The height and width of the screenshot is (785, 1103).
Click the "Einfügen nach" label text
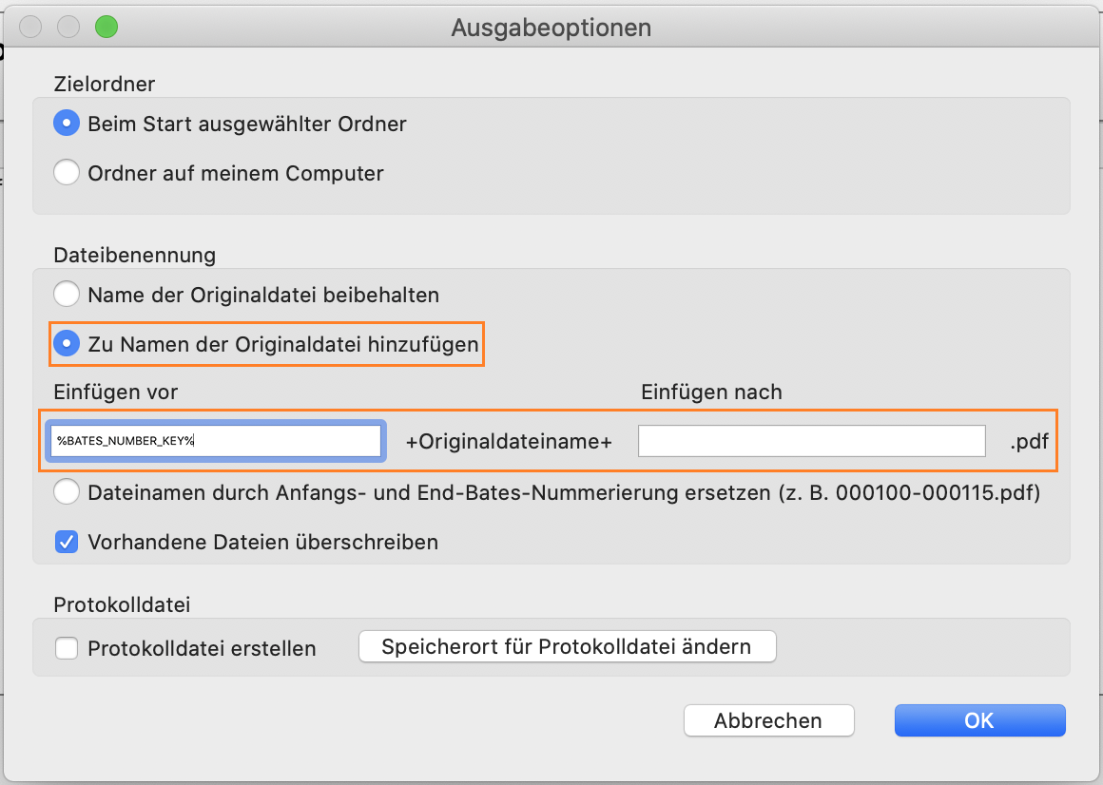point(711,392)
